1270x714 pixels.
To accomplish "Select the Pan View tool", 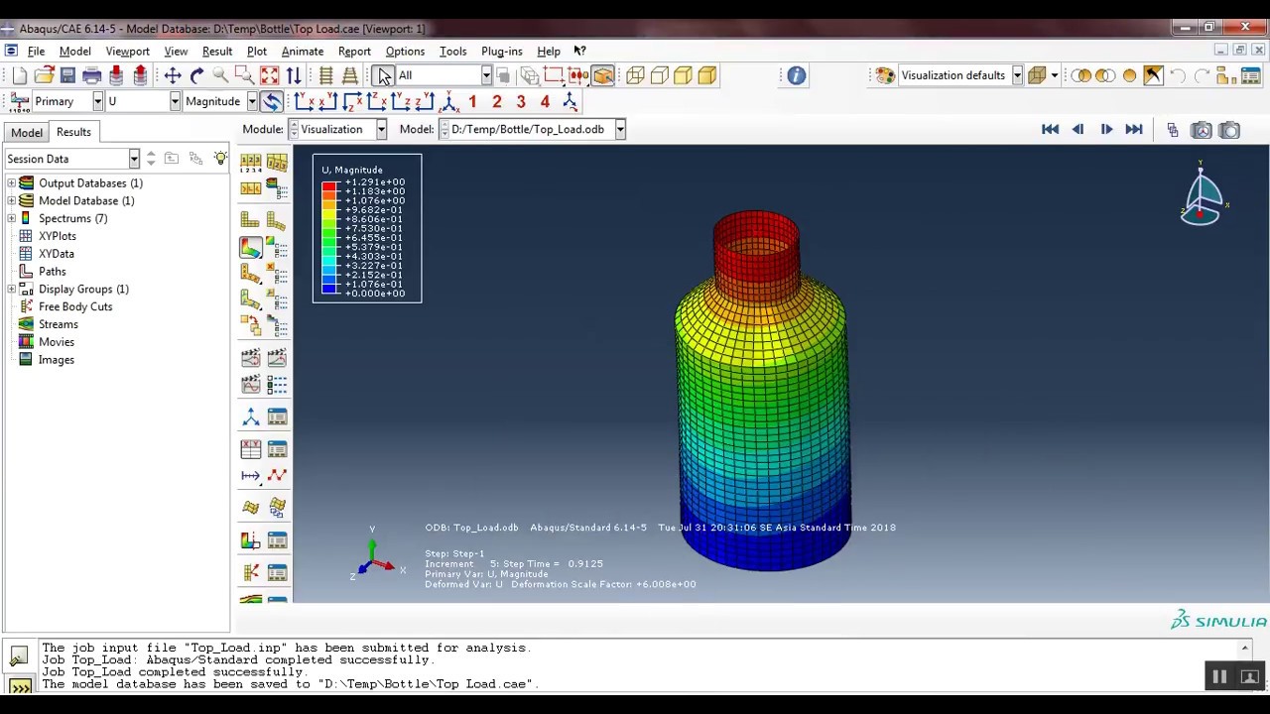I will pyautogui.click(x=173, y=75).
